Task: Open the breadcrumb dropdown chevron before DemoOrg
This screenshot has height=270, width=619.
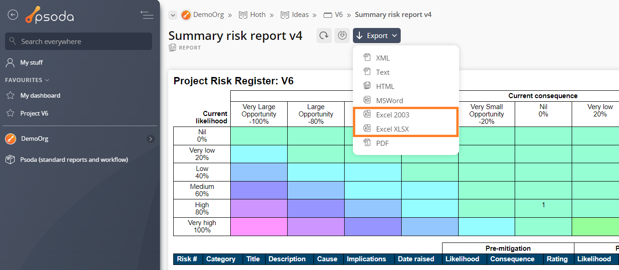Action: pos(173,15)
